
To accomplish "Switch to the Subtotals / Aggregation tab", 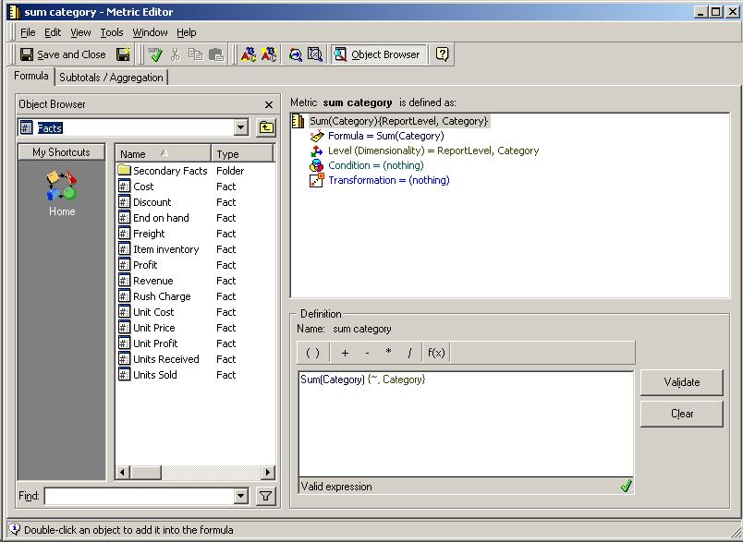I will click(111, 78).
